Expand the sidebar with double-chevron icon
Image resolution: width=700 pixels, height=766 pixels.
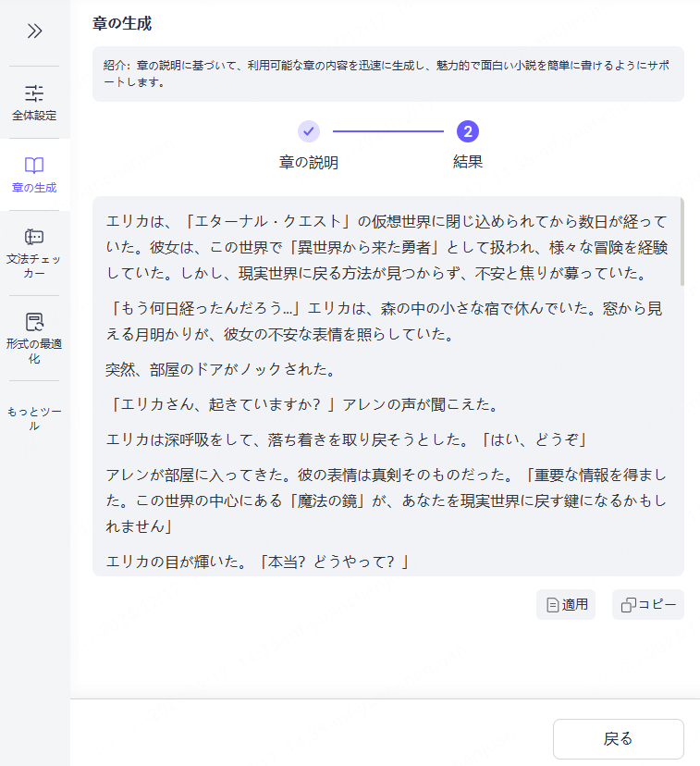click(34, 31)
